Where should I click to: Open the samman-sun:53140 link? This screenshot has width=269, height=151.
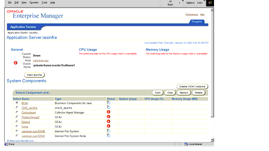pos(33,131)
